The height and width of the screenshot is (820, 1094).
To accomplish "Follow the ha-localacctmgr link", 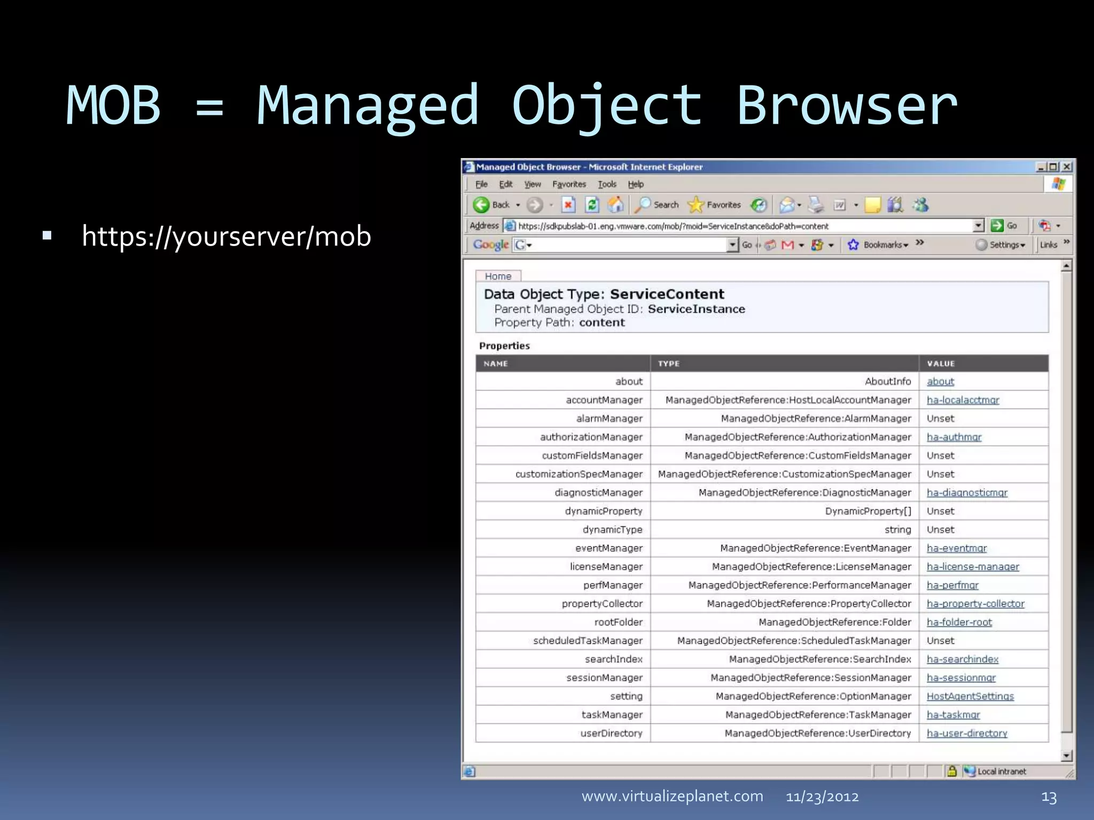I will [963, 400].
